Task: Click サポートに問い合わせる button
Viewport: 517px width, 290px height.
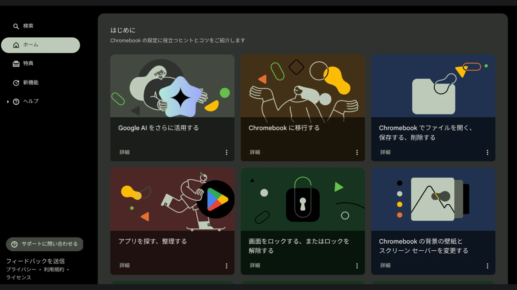Action: [45, 244]
